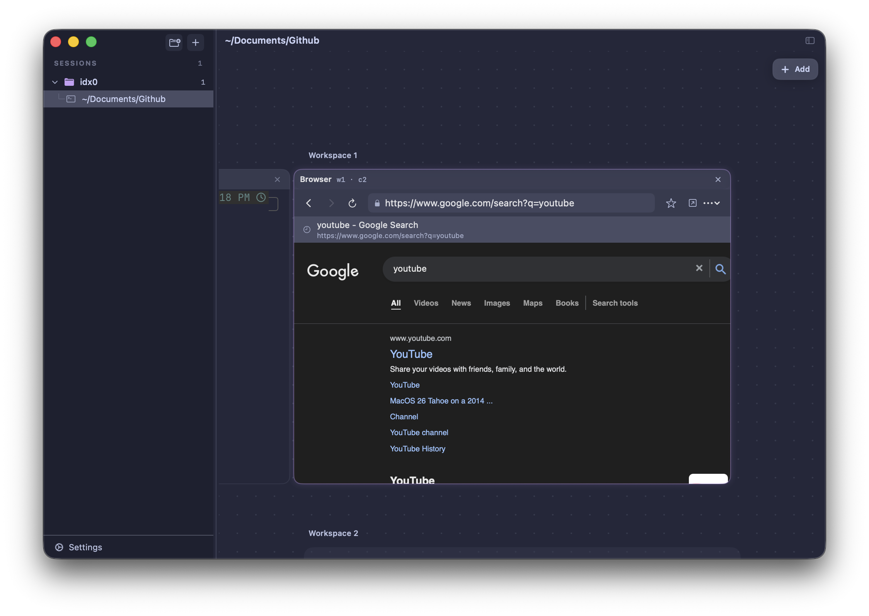Open MacOS 26 Tahoe on a 2014 link

click(x=441, y=401)
